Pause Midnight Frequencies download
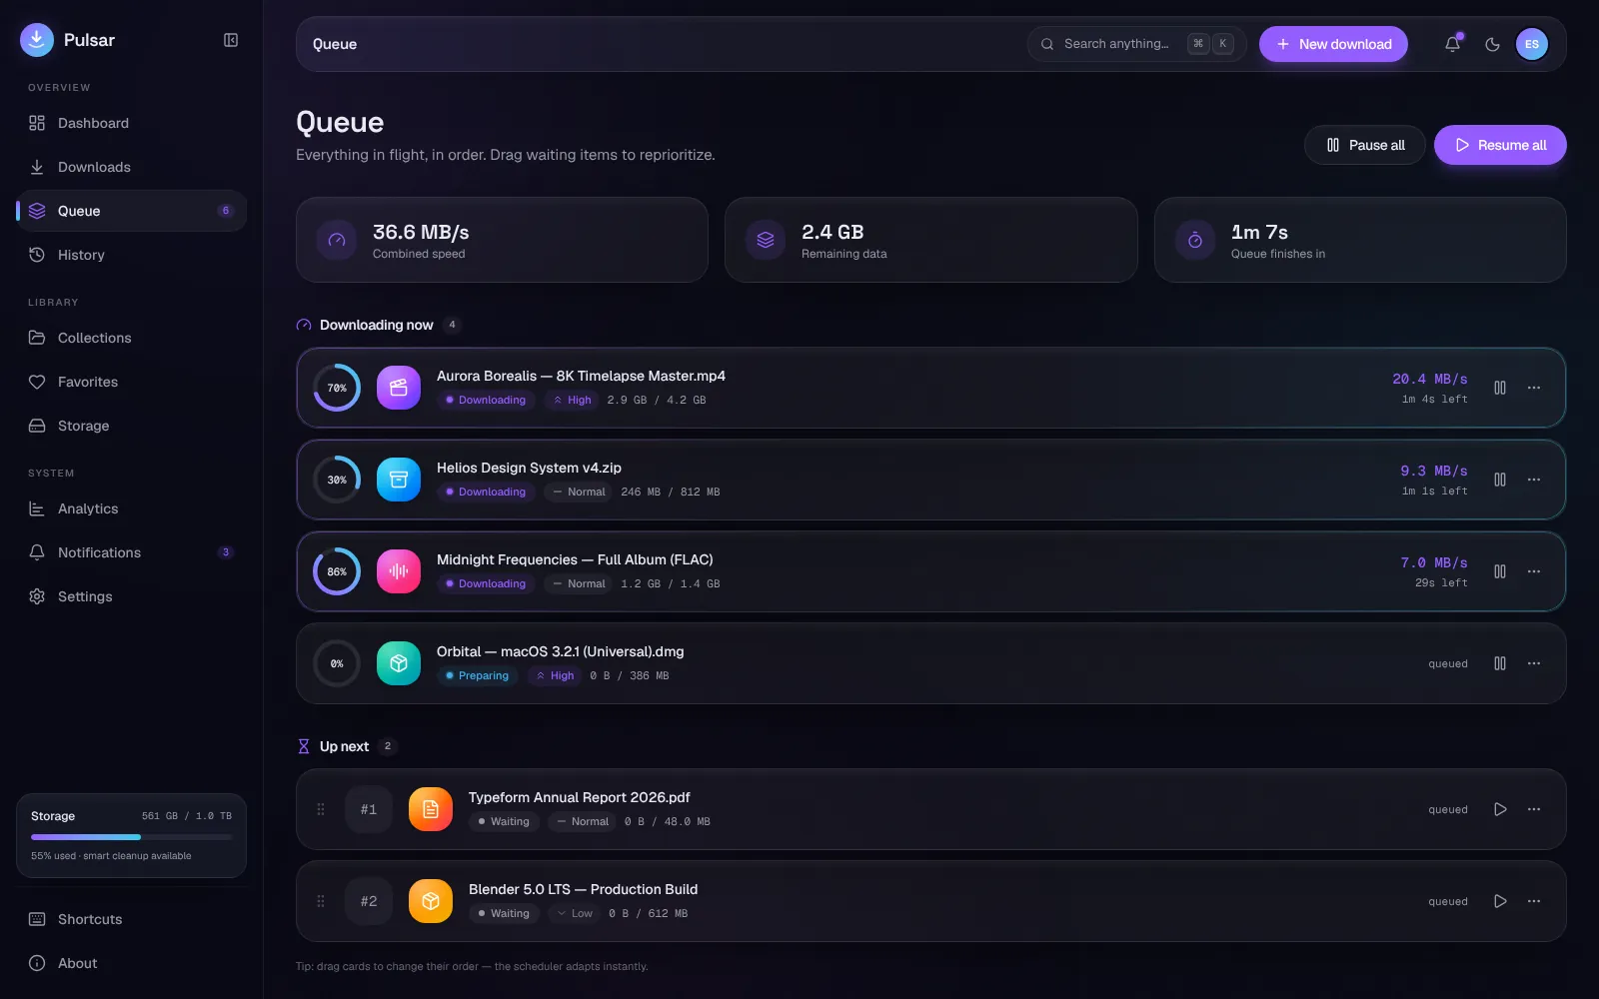 (1500, 571)
